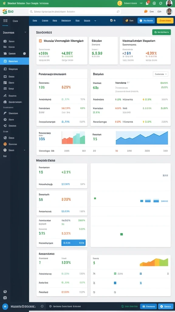Click the magnifier icon inside the search field
This screenshot has height=312, width=175.
[31, 12]
